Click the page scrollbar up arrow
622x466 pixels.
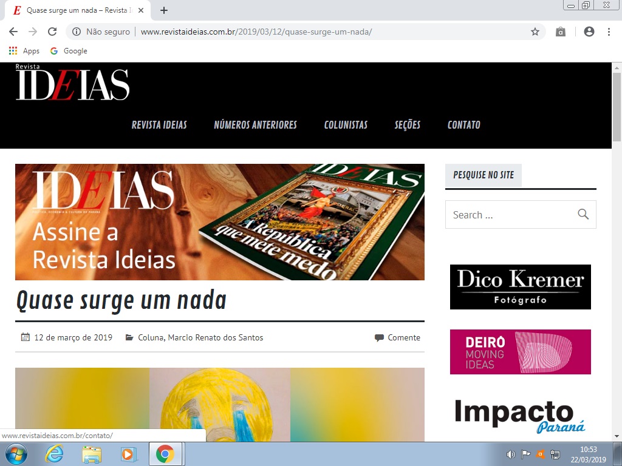coord(617,68)
